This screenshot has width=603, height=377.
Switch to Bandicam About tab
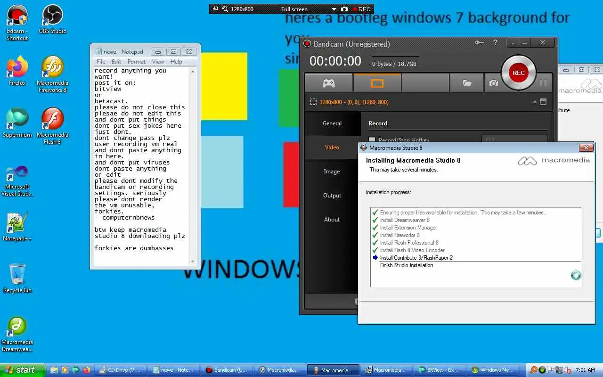point(332,220)
